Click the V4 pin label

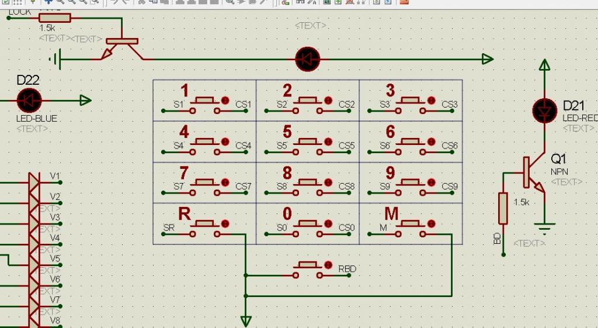click(55, 238)
